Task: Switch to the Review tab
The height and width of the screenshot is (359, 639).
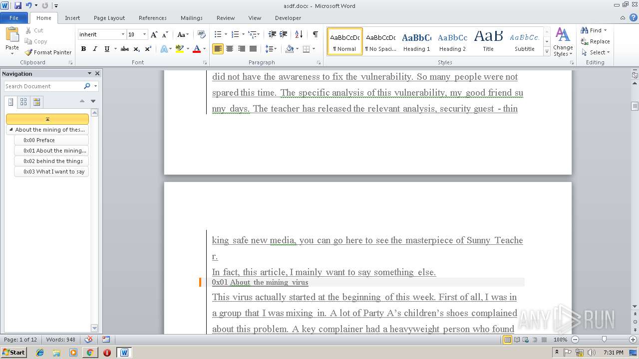Action: click(x=226, y=18)
